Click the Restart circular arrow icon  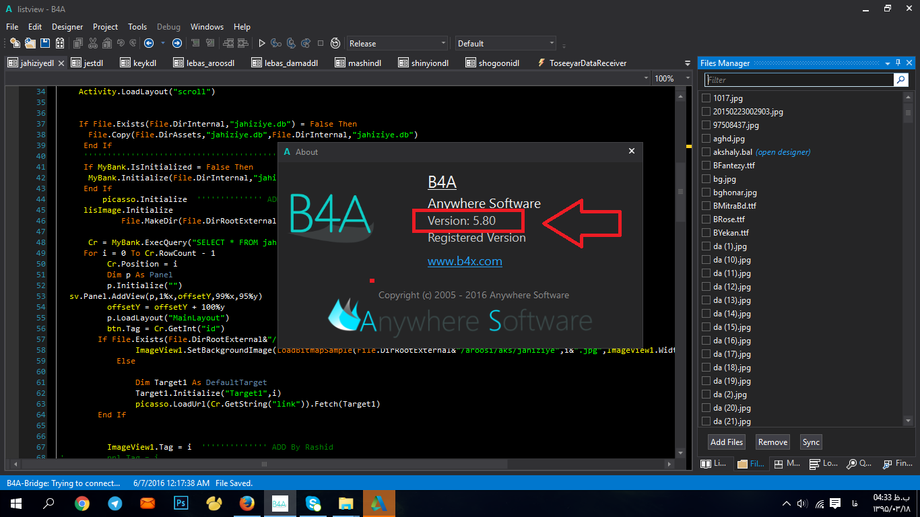click(335, 43)
